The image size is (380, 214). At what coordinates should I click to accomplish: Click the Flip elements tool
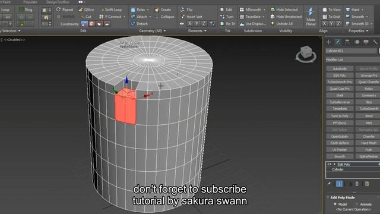tap(186, 10)
